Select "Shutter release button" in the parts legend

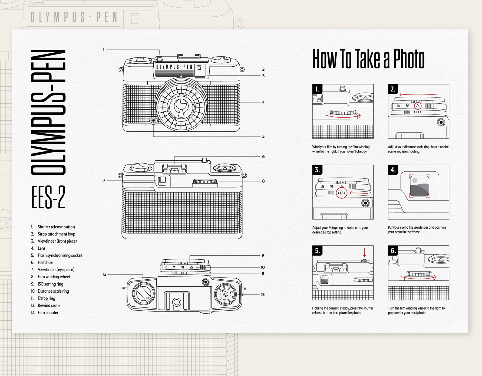point(56,227)
